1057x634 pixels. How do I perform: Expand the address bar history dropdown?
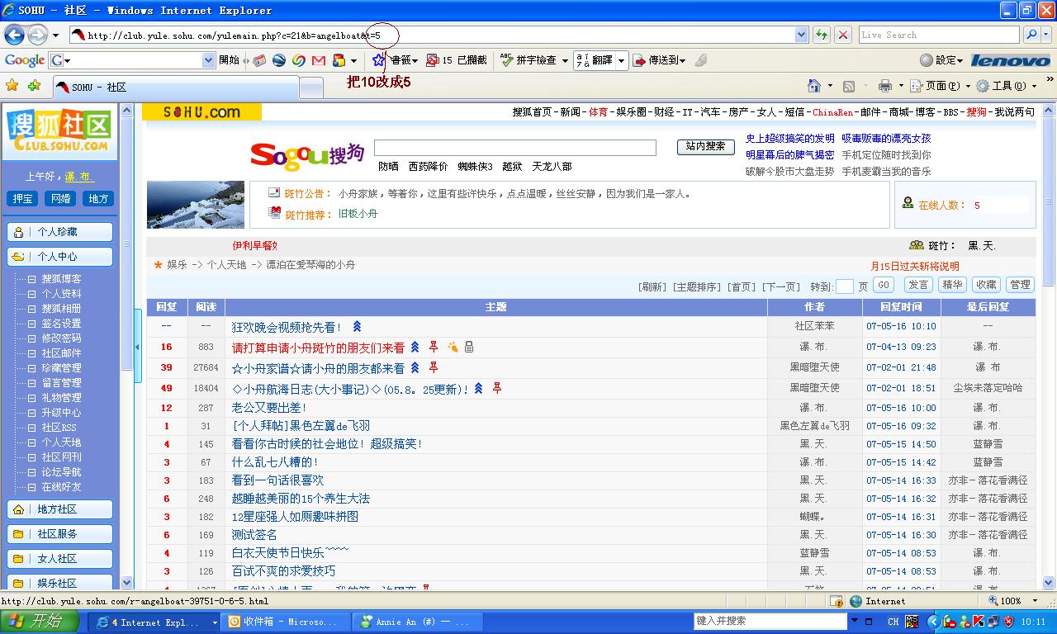(802, 35)
